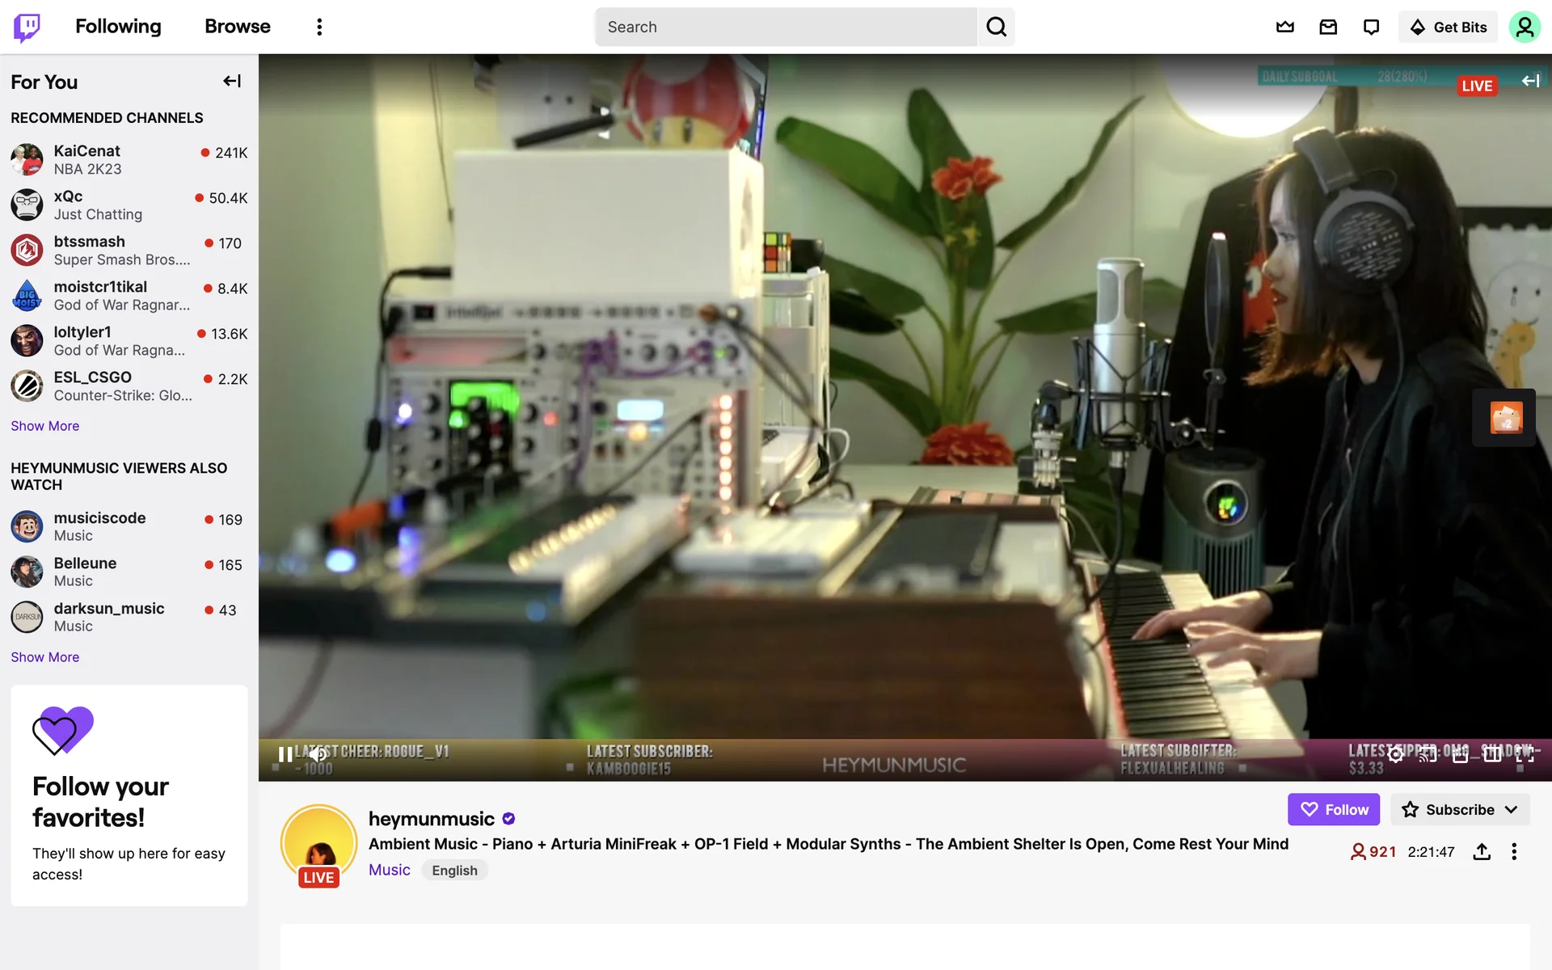1552x970 pixels.
Task: Open Prime Loot crown icon
Action: tap(1284, 27)
